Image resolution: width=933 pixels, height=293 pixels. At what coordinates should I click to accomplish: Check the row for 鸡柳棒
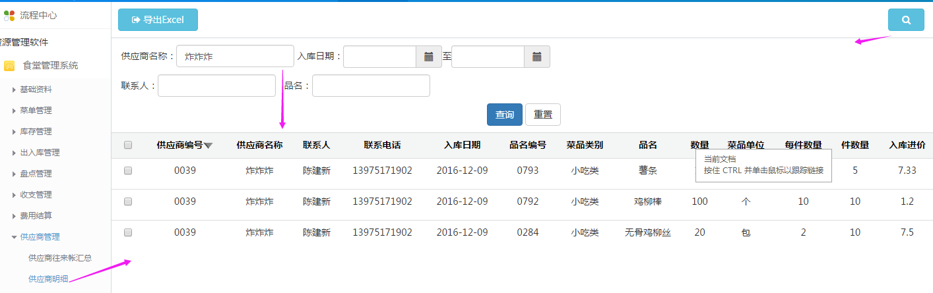pyautogui.click(x=128, y=201)
